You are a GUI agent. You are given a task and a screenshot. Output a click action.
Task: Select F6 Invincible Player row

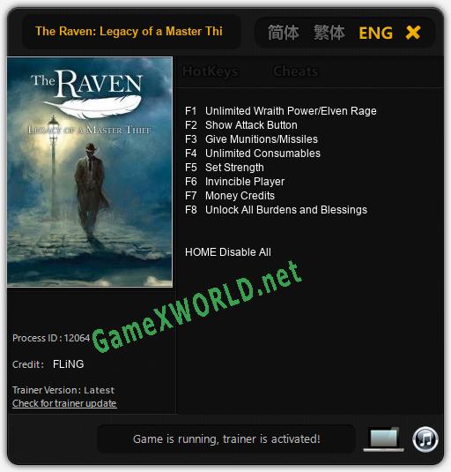(x=234, y=182)
